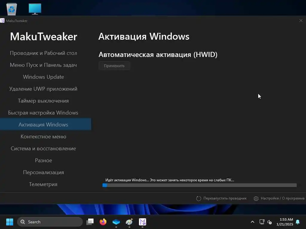This screenshot has width=306, height=229.
Task: Select Таймер выключения in sidebar
Action: click(43, 101)
